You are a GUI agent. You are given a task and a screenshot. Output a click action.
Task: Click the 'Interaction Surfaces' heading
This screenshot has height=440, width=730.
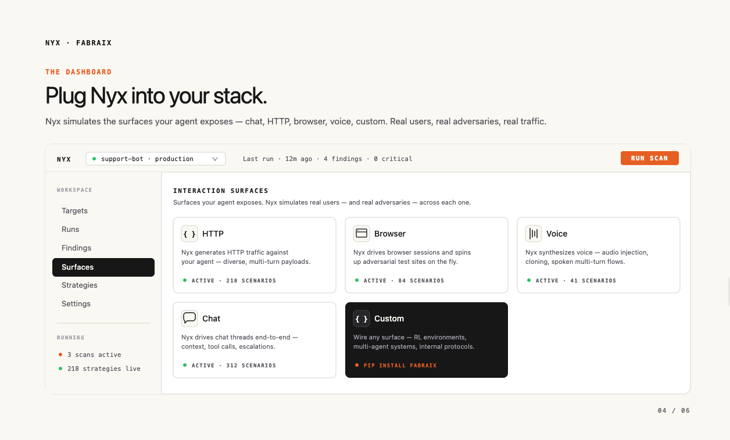tap(221, 191)
